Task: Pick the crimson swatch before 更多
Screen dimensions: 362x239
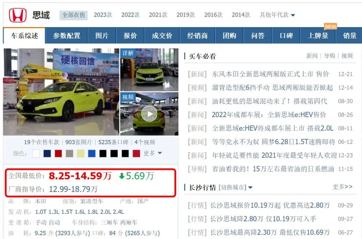Action: 137,154
